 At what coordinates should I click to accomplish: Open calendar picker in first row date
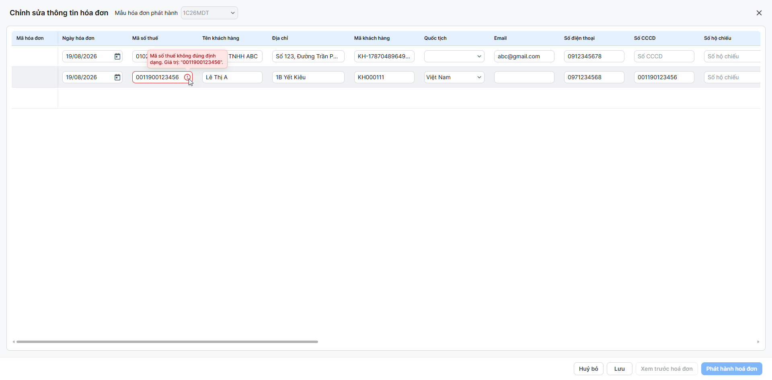coord(117,56)
